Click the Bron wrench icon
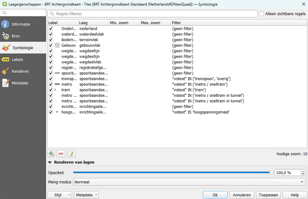This screenshot has height=199, width=308. tap(5, 36)
